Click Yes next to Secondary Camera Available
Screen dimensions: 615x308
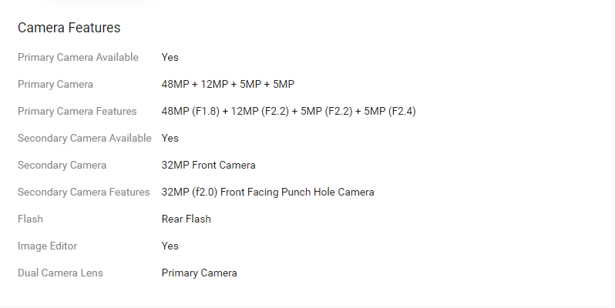170,138
